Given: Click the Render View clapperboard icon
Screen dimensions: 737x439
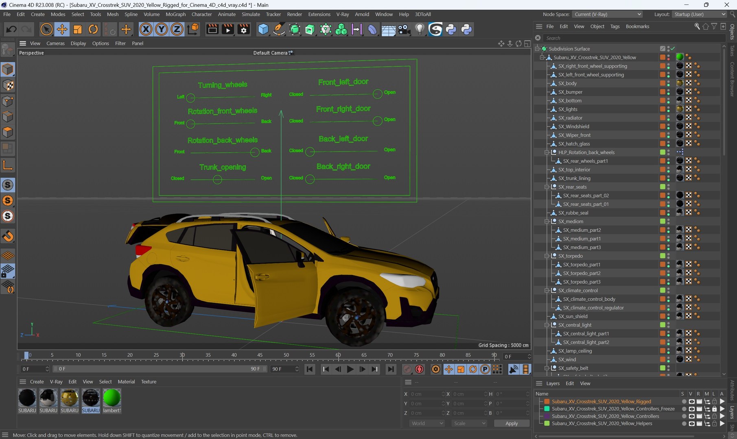Looking at the screenshot, I should (212, 29).
